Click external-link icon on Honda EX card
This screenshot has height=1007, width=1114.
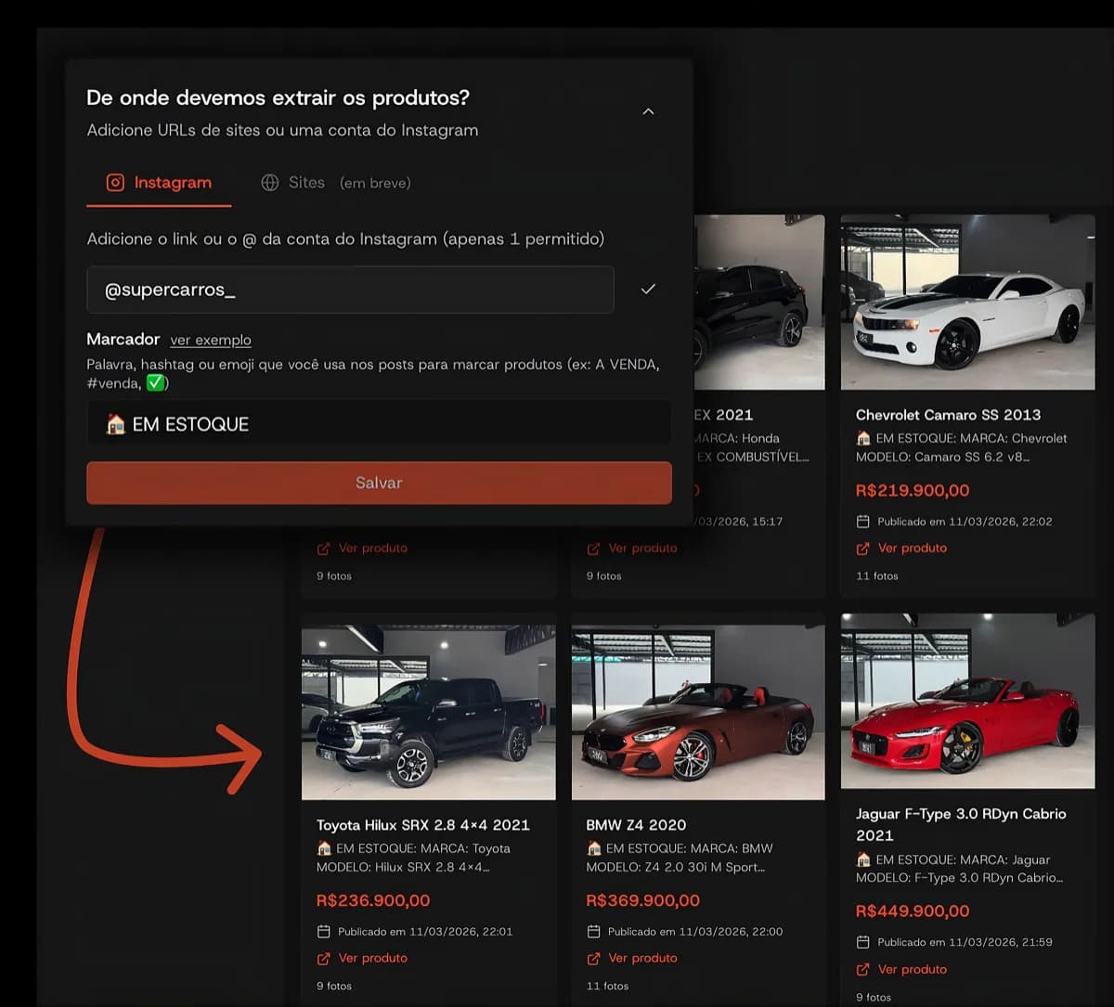tap(593, 549)
